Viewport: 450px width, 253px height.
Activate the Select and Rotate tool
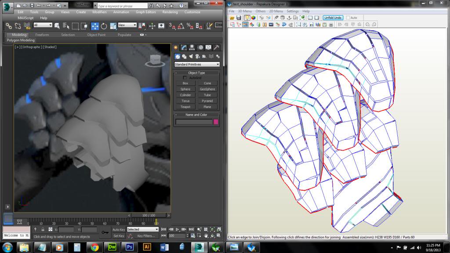click(104, 26)
